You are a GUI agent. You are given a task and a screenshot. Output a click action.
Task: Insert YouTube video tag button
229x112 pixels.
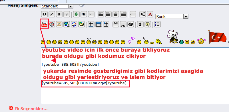pos(44,24)
